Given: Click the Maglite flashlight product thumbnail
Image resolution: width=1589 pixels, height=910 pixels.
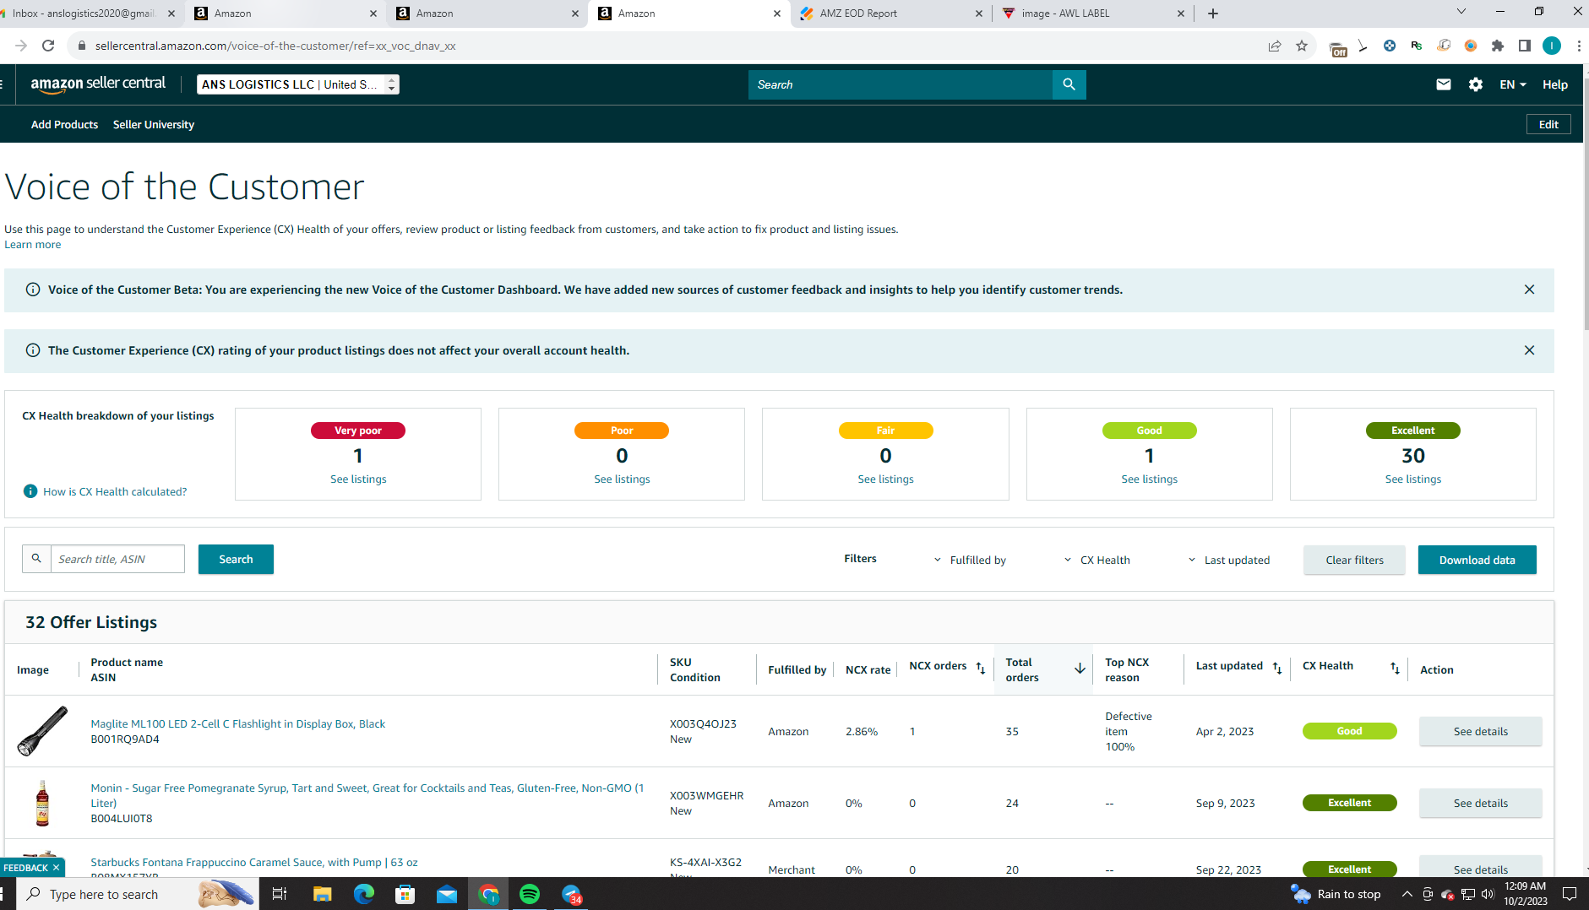Looking at the screenshot, I should [42, 731].
